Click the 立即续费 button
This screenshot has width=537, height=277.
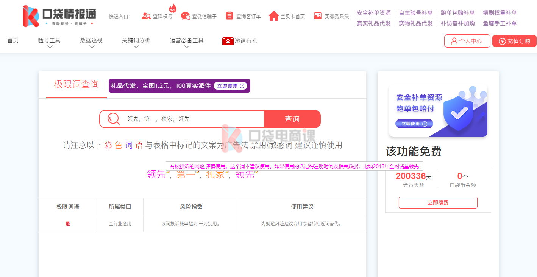click(x=438, y=203)
